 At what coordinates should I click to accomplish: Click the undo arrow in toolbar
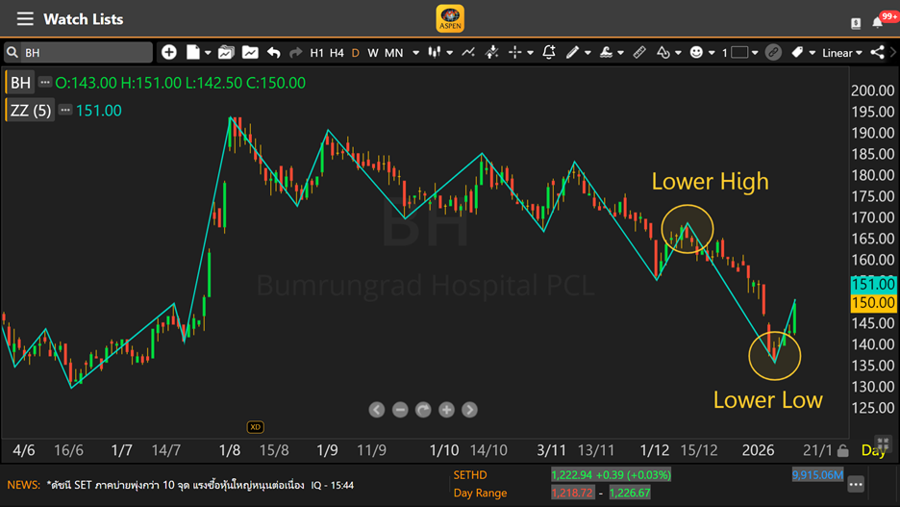tap(274, 53)
